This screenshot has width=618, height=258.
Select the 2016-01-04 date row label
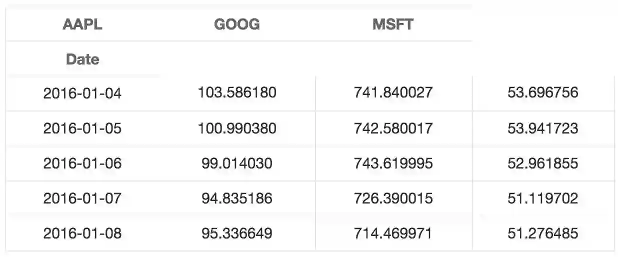[82, 93]
